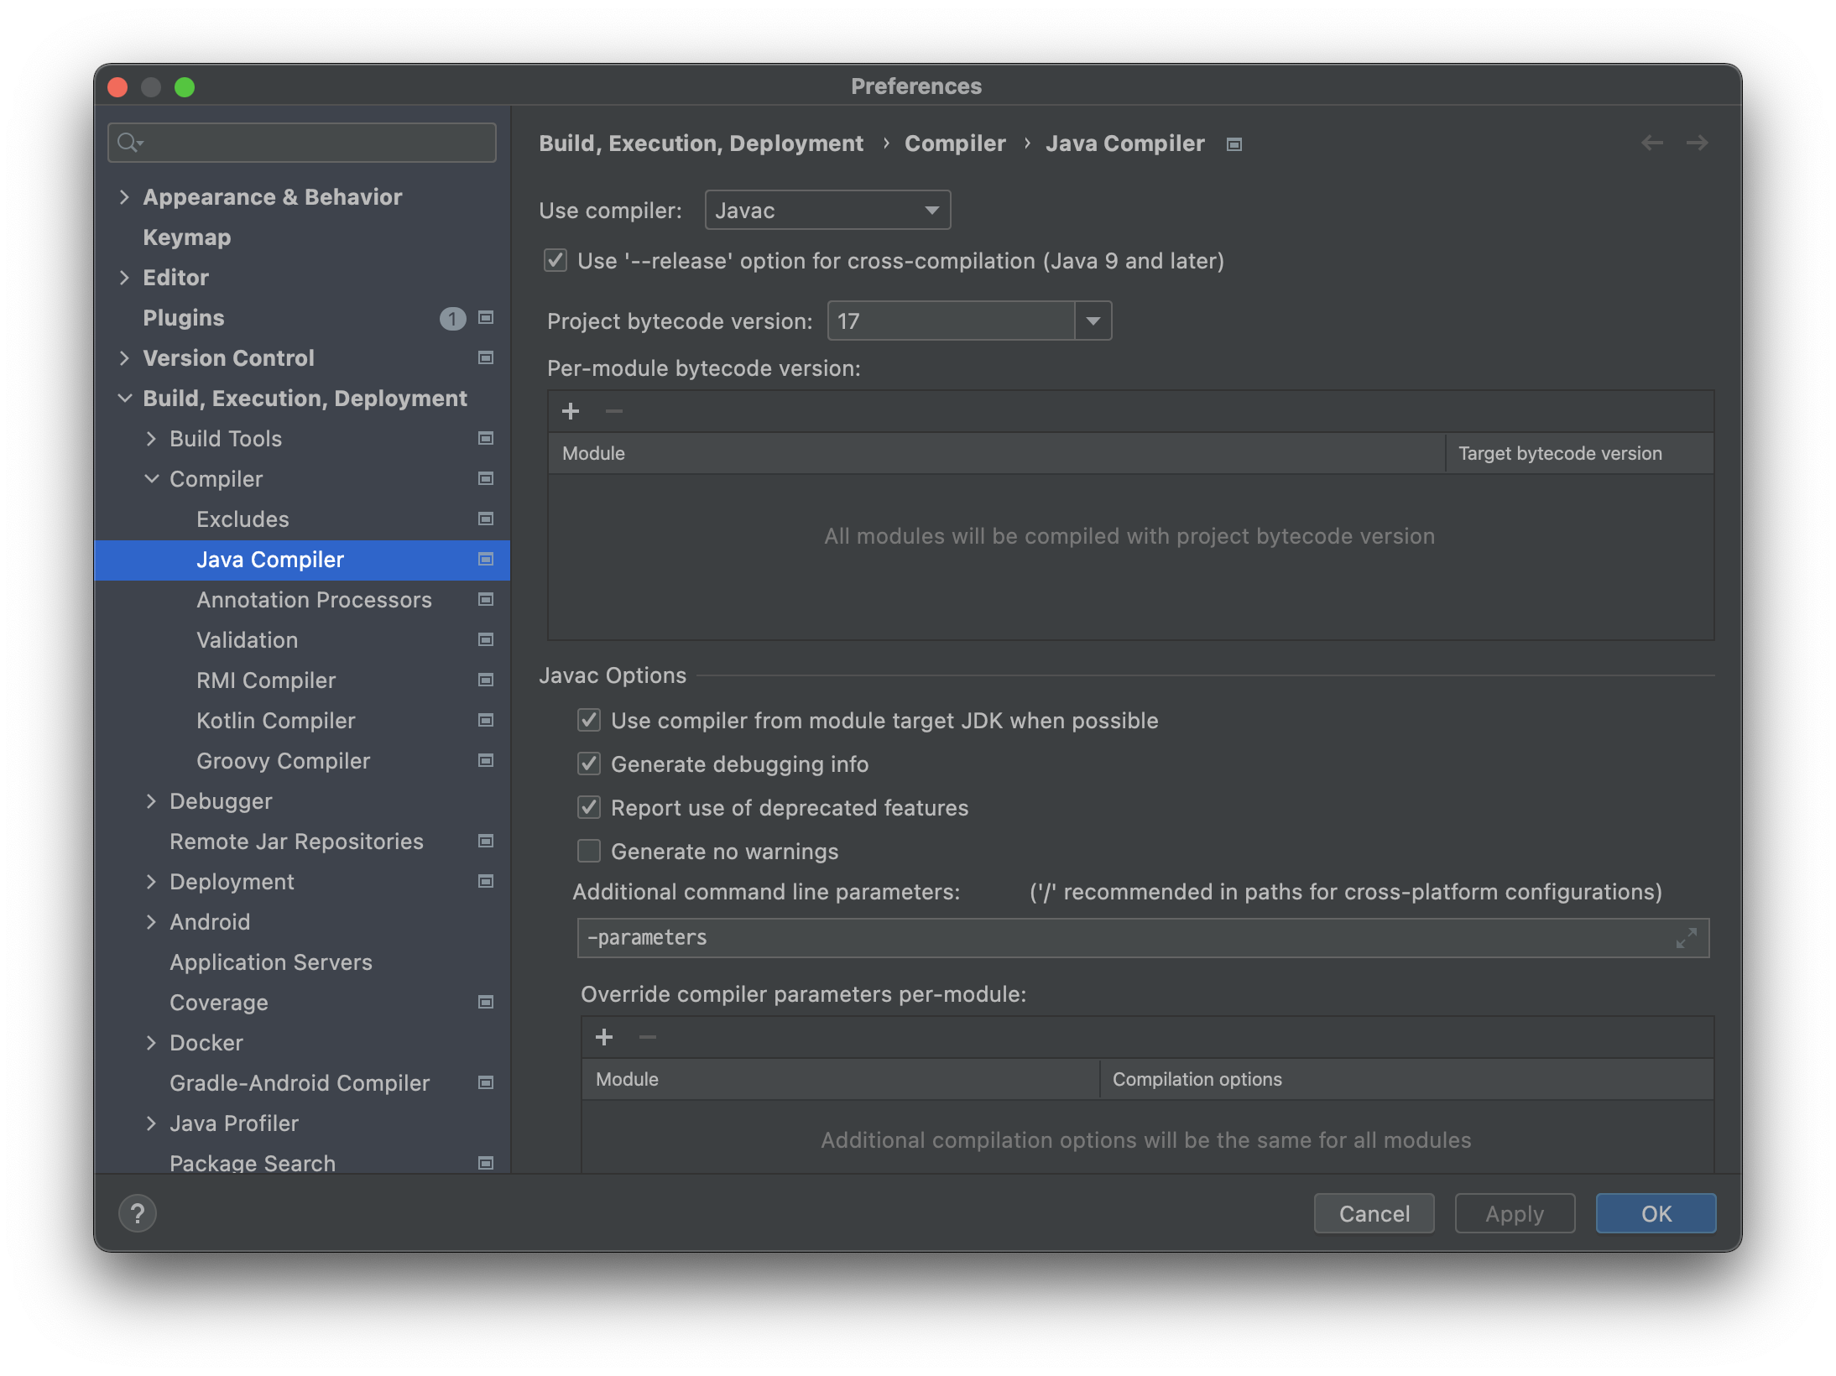Click the expand field icon in parameters box
Screen dimensions: 1836x1376
point(1686,938)
